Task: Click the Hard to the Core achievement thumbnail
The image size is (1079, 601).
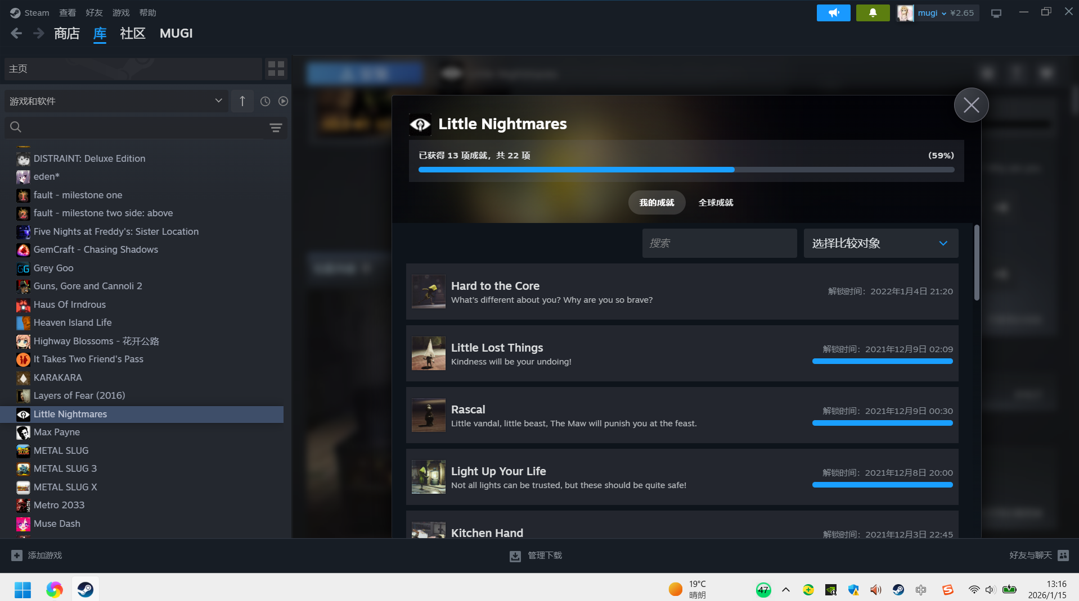Action: pos(429,292)
